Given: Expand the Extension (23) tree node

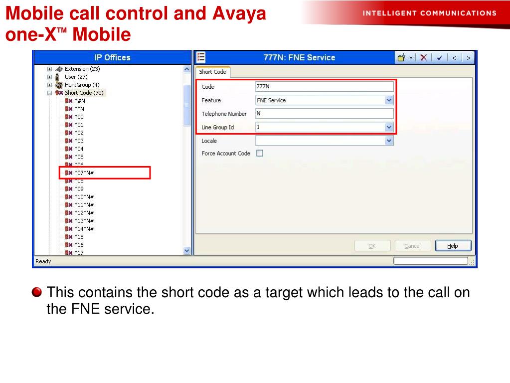Looking at the screenshot, I should click(x=49, y=69).
